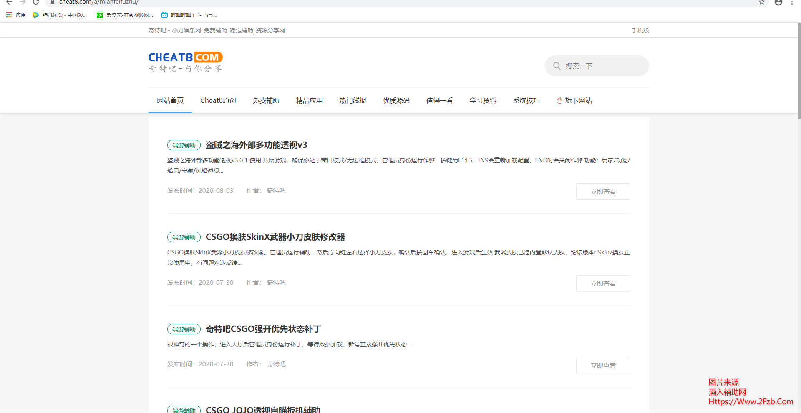Click author 奇特吧 dated 2020-07-30 on 补丁 post
The image size is (801, 413).
pos(276,364)
